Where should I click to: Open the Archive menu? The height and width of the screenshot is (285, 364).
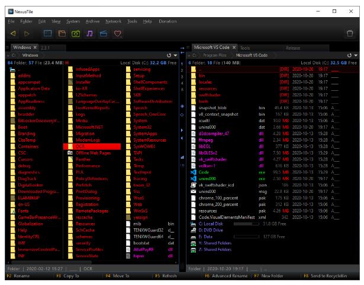coord(92,21)
